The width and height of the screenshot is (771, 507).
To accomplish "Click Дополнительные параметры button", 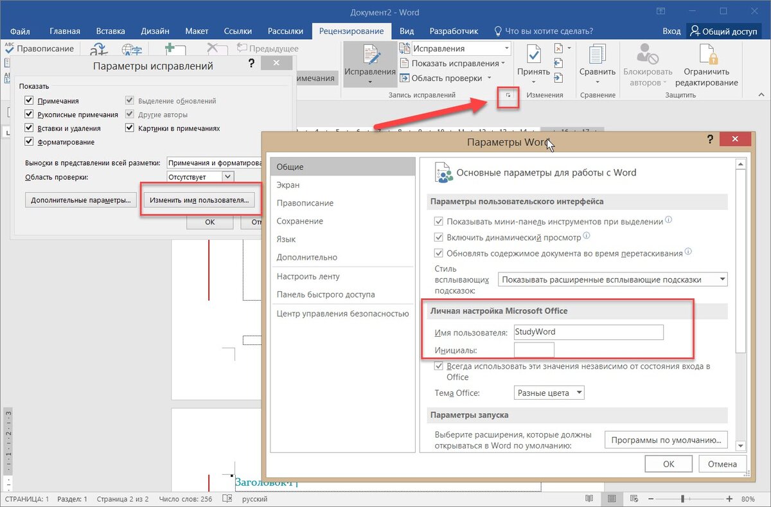I will (81, 200).
